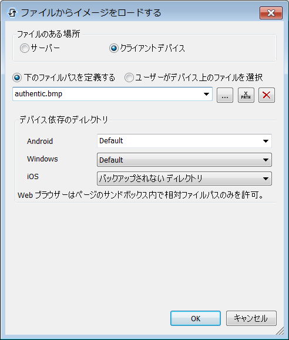
Task: Click the デバイス依存のディレクトリ group title
Action: point(63,119)
